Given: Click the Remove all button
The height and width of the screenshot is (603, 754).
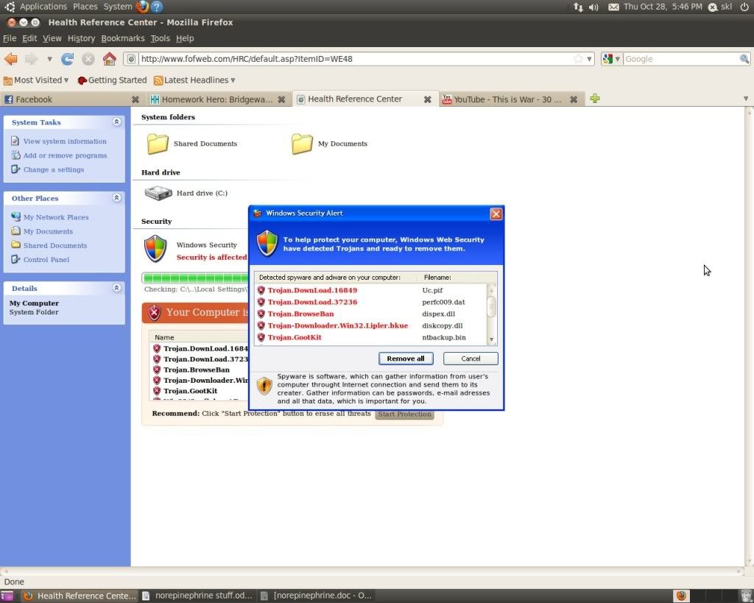Looking at the screenshot, I should [406, 359].
